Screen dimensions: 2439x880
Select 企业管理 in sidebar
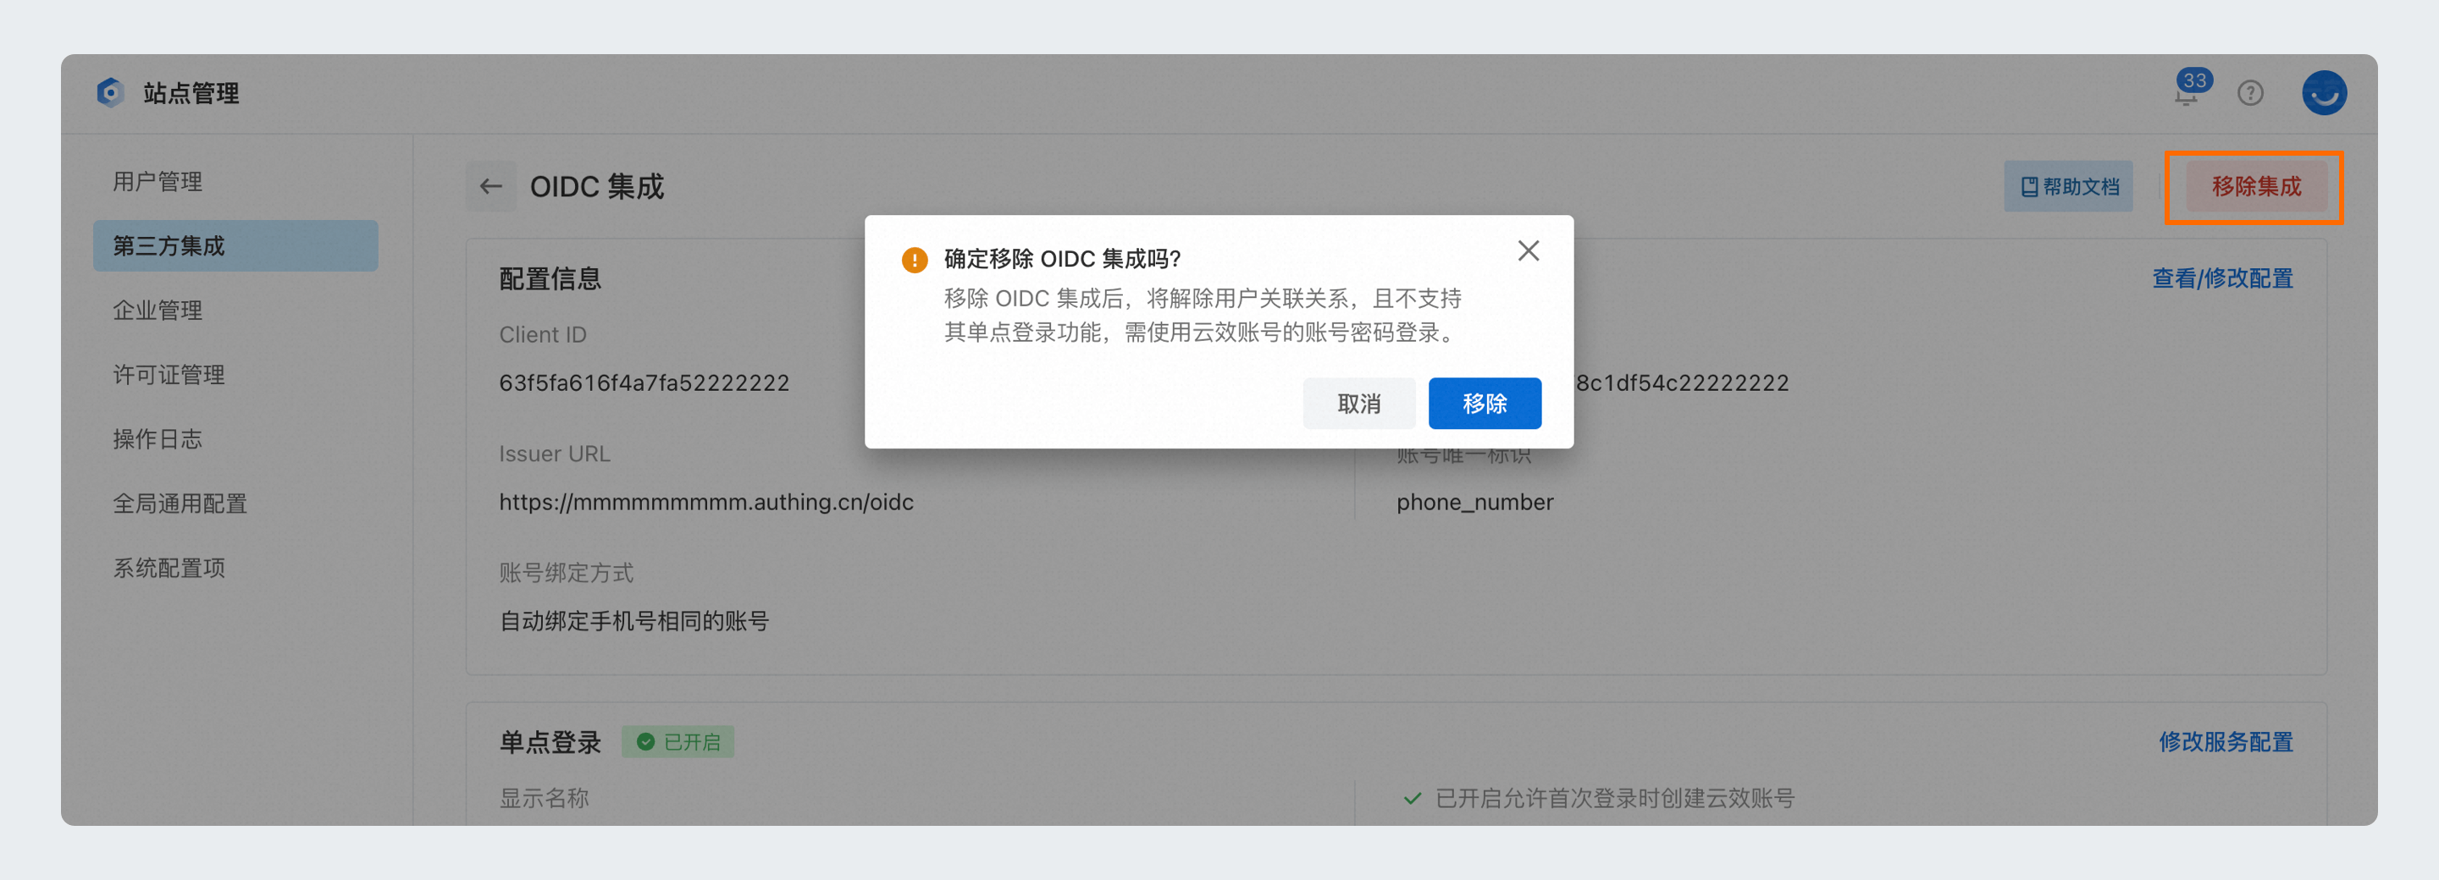pos(235,311)
